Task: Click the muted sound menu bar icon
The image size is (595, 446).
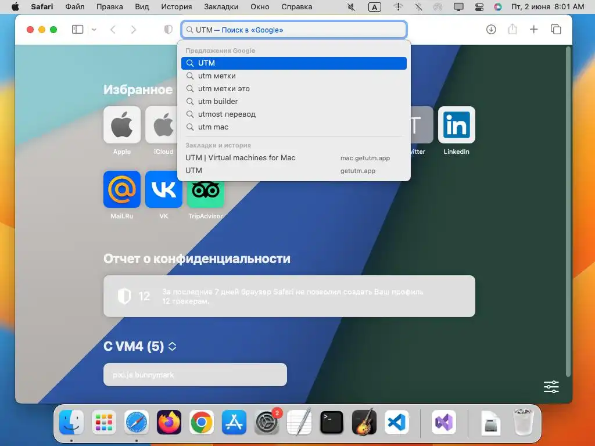Action: [352, 7]
